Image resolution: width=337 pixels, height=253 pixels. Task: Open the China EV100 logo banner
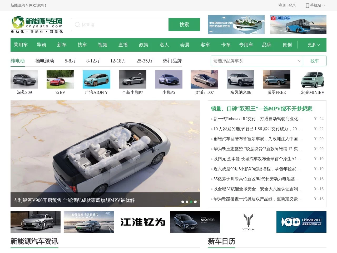(x=301, y=222)
